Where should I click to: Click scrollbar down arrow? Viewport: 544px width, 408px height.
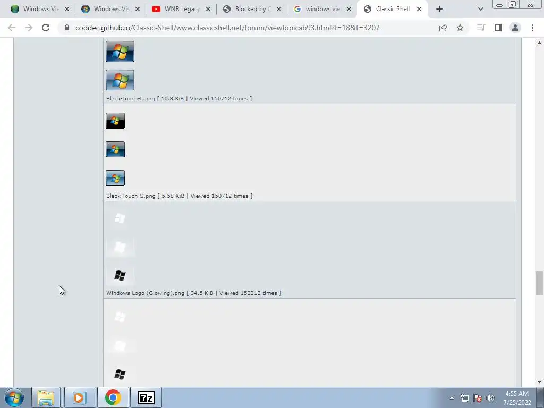[539, 382]
